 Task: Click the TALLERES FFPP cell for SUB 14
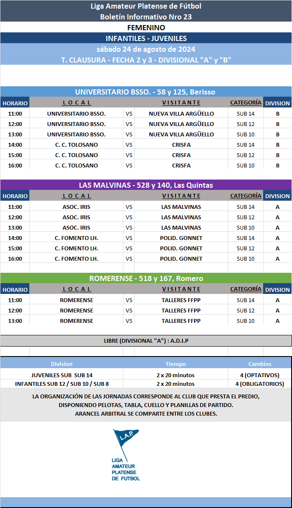[x=181, y=300]
